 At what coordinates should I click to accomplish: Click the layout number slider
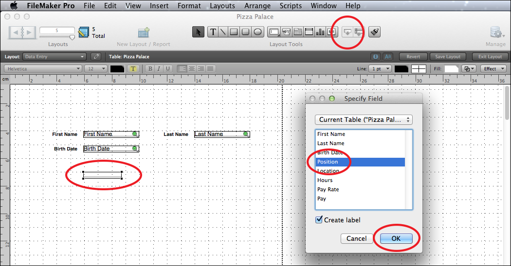click(73, 37)
